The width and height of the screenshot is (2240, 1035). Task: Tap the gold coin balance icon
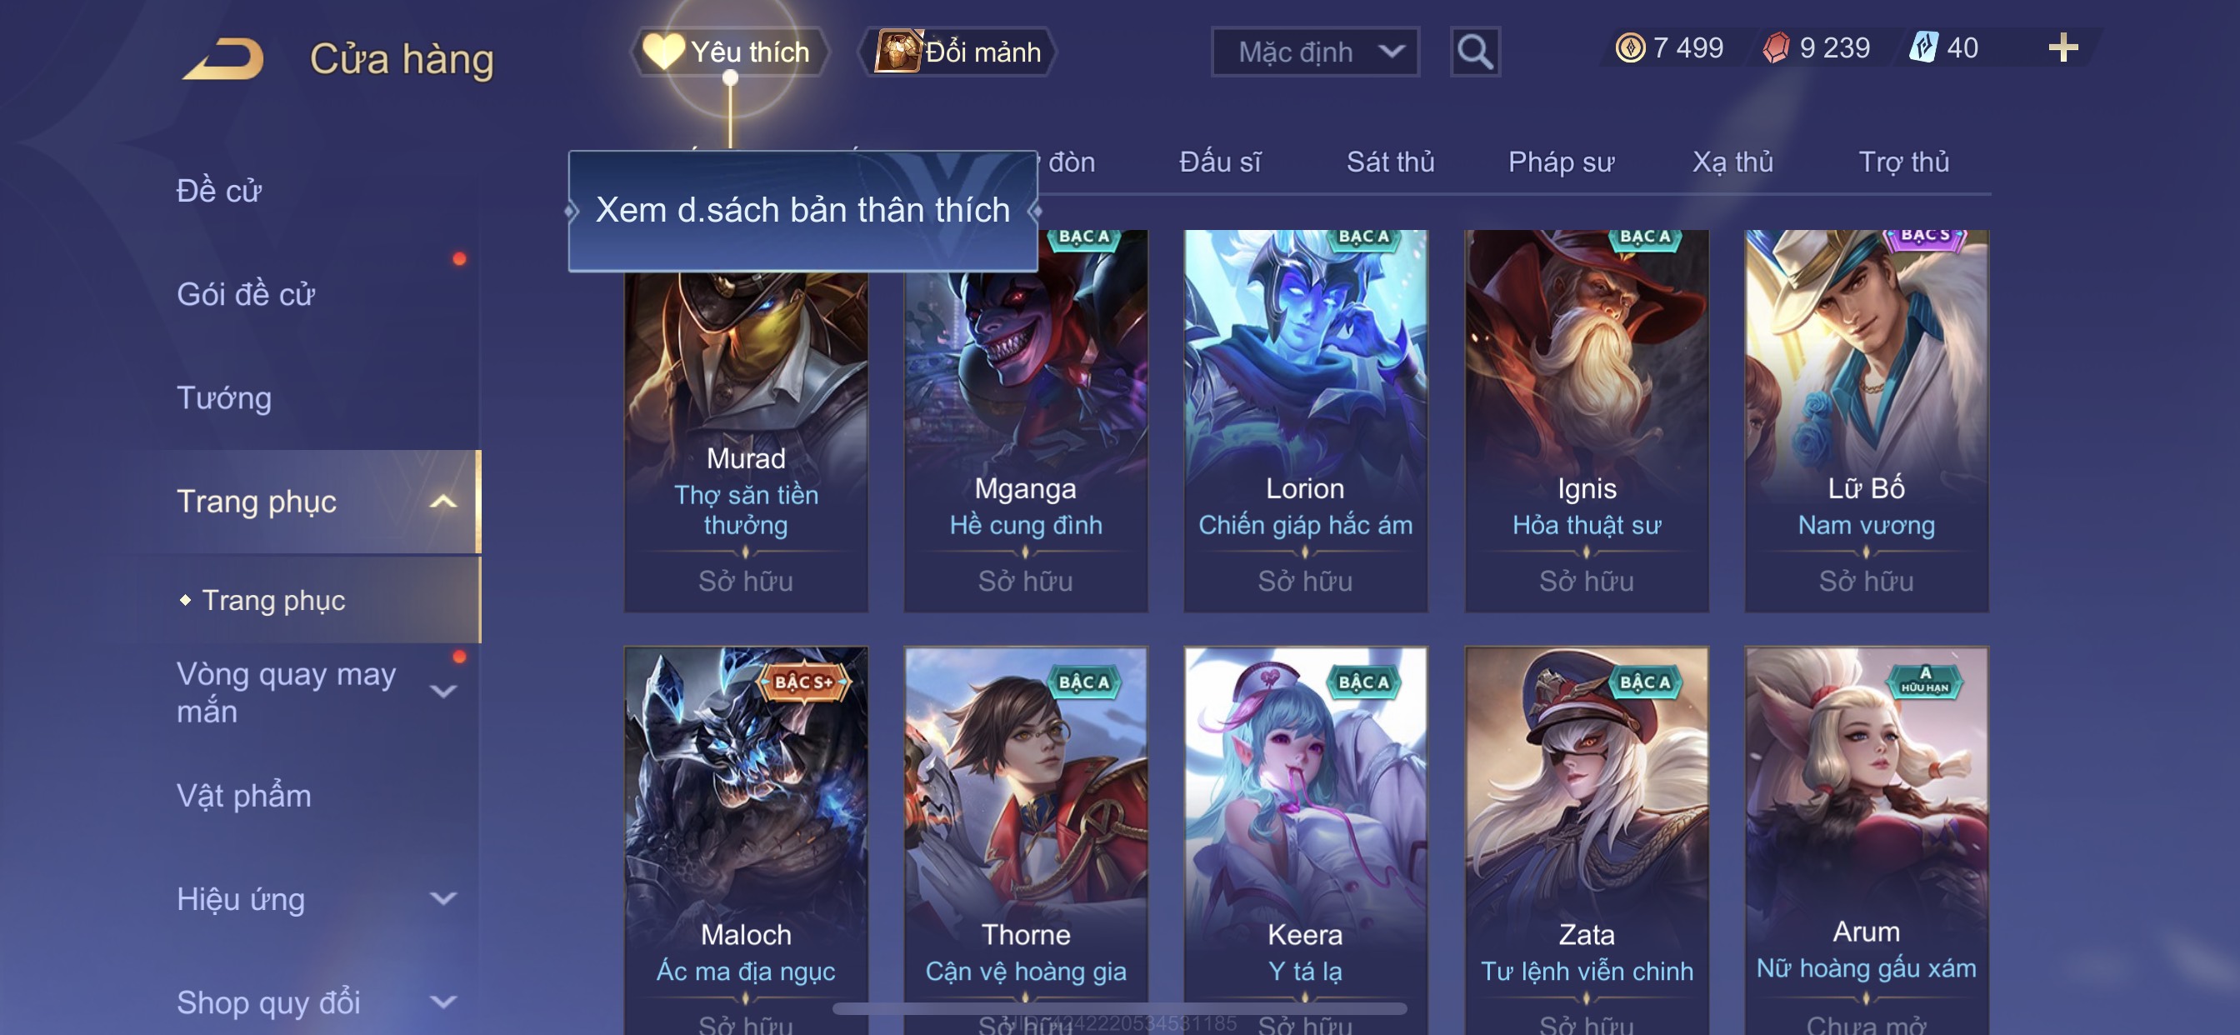(1629, 47)
